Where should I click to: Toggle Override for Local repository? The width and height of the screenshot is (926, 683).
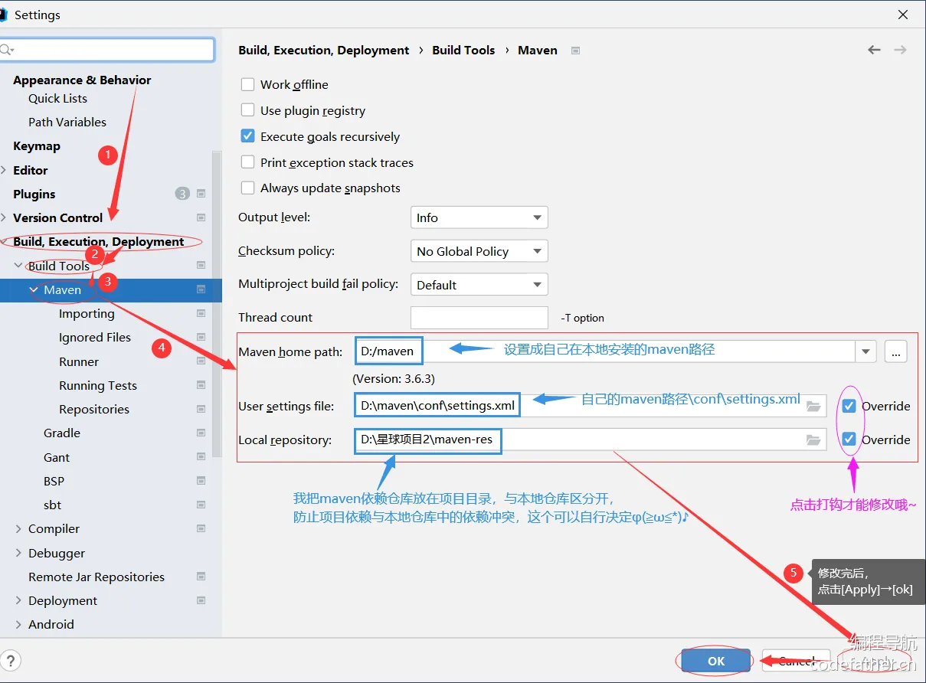pos(849,440)
